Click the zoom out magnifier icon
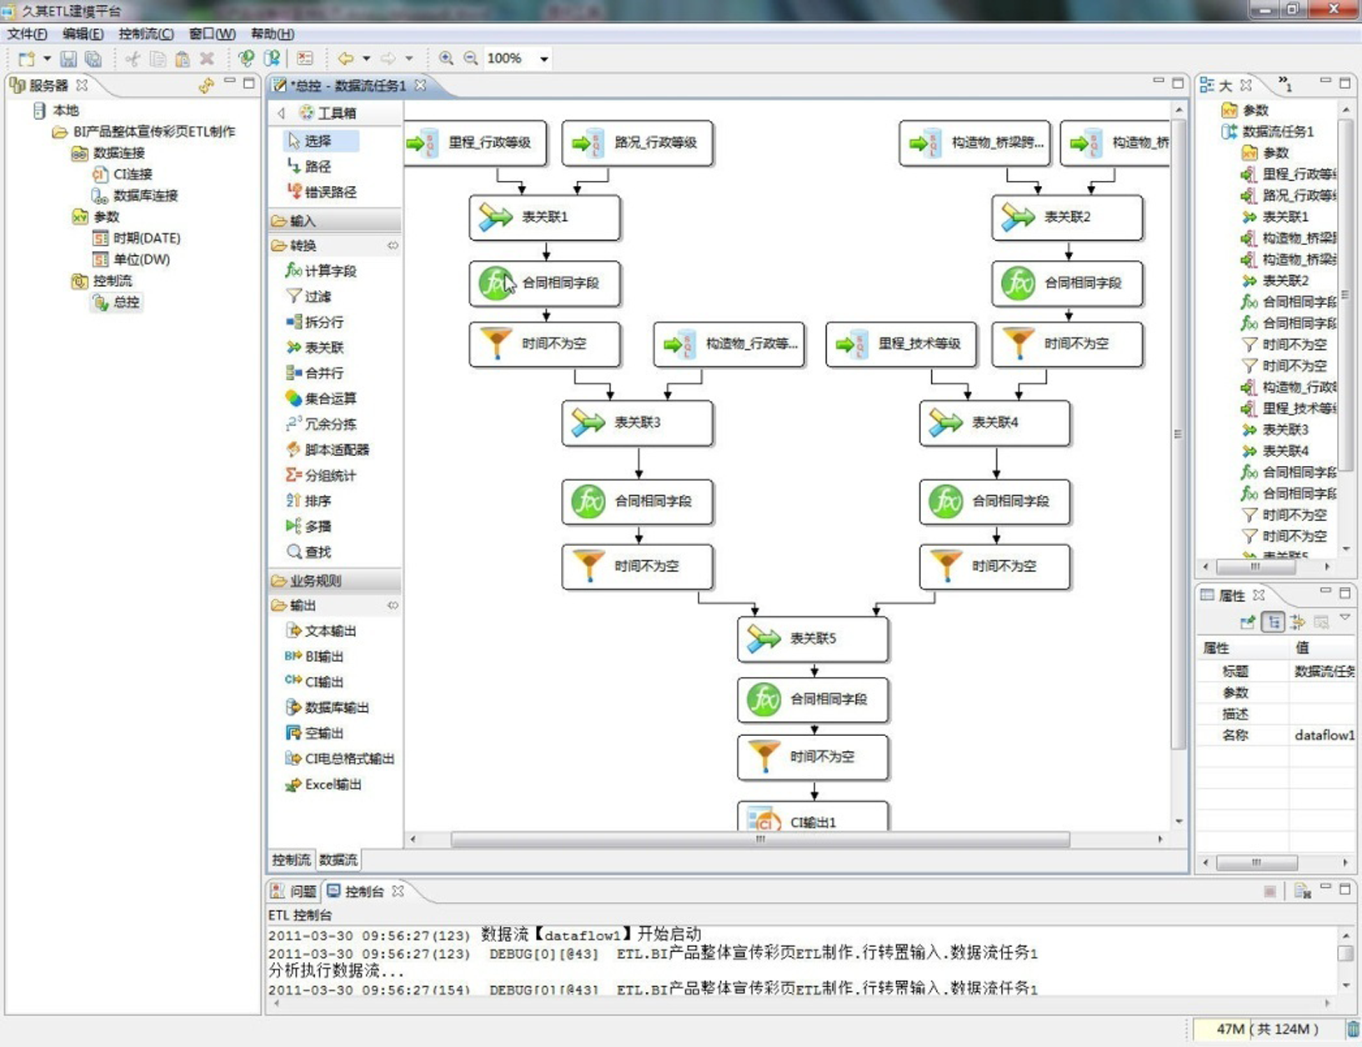The width and height of the screenshot is (1362, 1047). pos(471,58)
